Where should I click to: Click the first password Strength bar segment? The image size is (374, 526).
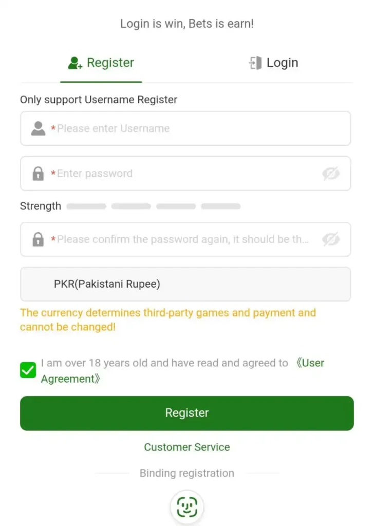pos(86,206)
